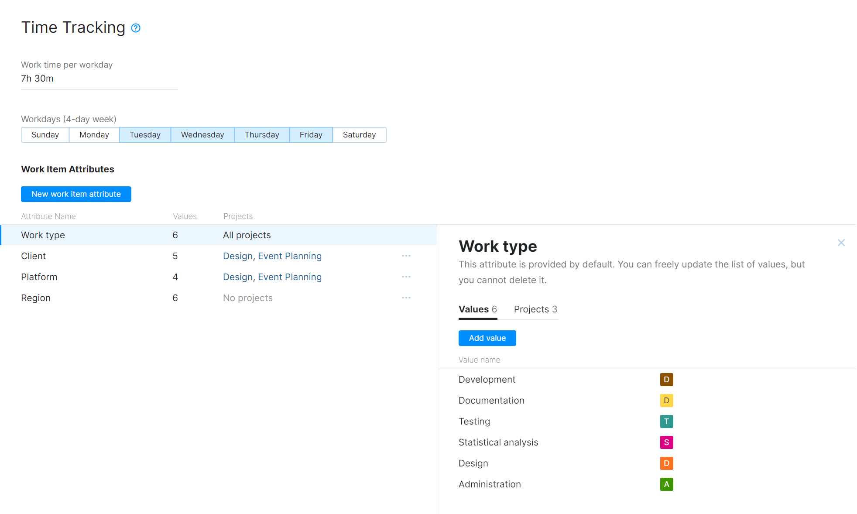Click the Testing value color badge
Screen dimensions: 857x514
tap(666, 421)
